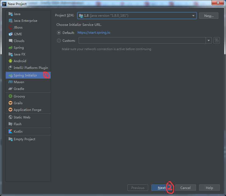This screenshot has width=226, height=196.
Task: Select the Java folder icon in project list
Action: (10, 14)
